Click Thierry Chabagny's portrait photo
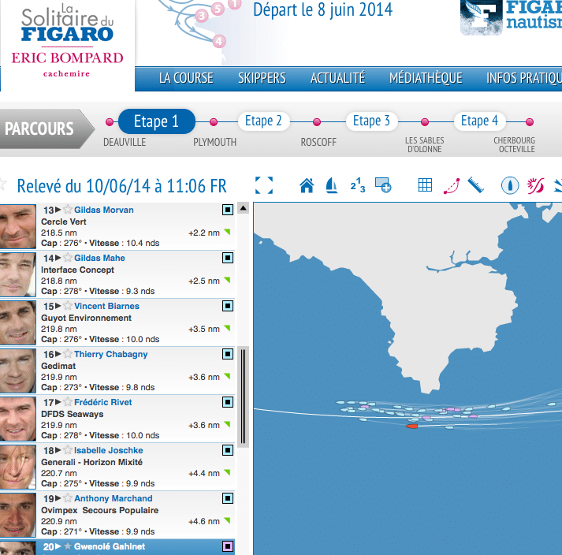The height and width of the screenshot is (555, 562). (17, 371)
